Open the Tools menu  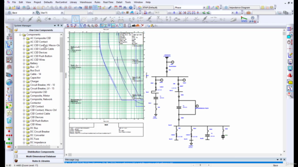point(128,2)
